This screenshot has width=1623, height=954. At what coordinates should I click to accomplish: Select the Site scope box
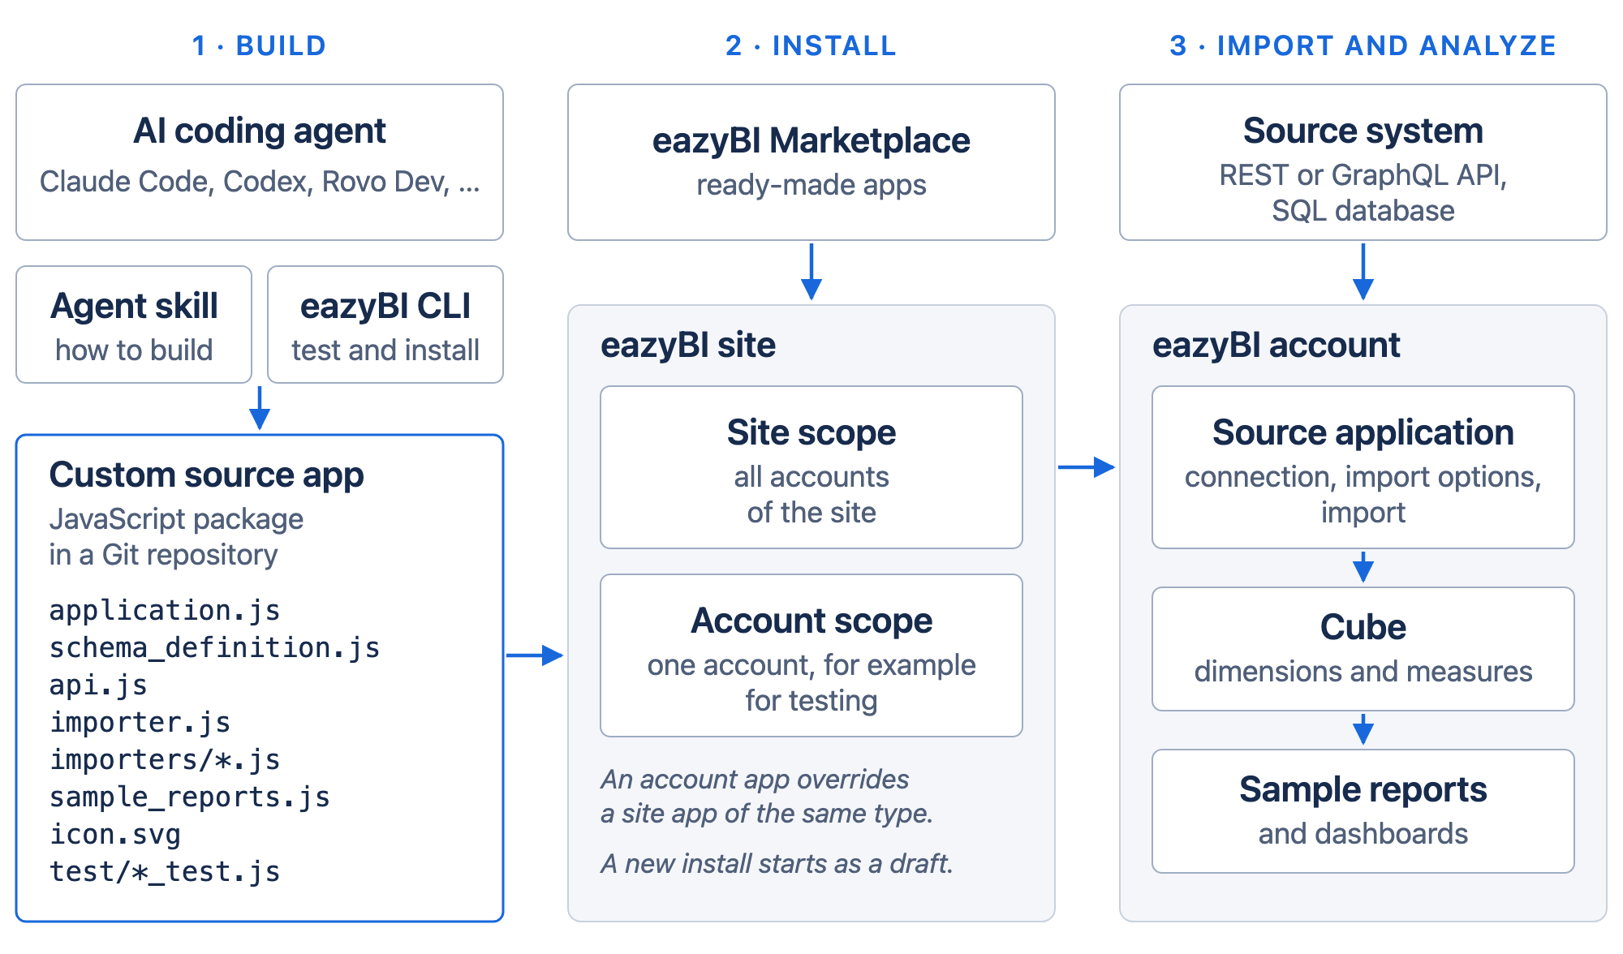tap(811, 467)
